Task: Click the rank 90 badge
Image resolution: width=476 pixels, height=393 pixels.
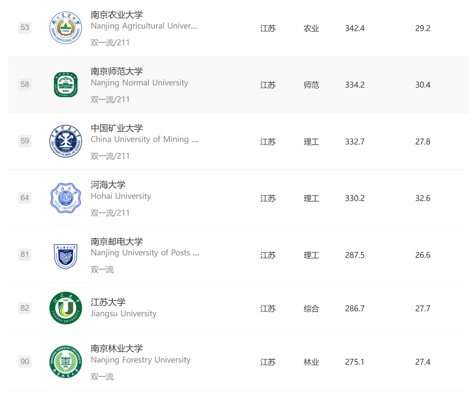Action: (x=25, y=361)
